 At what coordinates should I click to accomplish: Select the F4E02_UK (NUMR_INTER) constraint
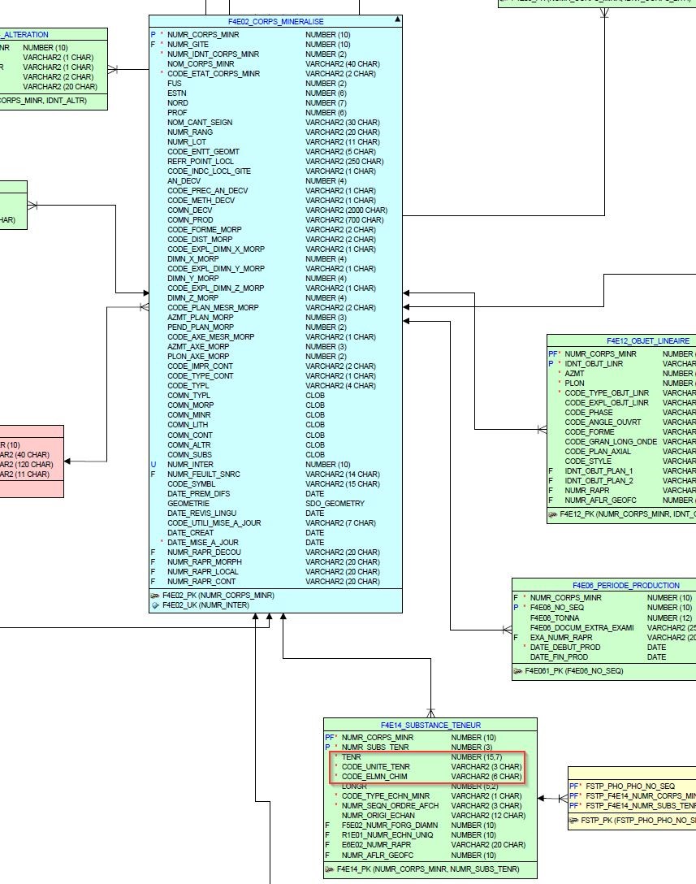pyautogui.click(x=205, y=605)
